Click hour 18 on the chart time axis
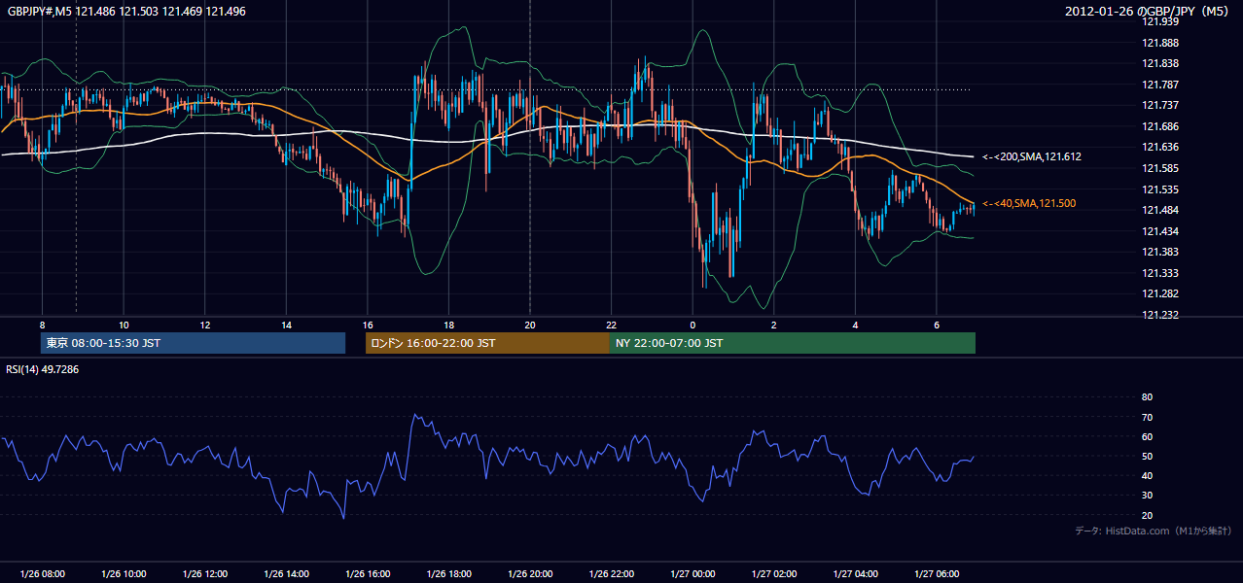The width and height of the screenshot is (1243, 583). point(448,325)
